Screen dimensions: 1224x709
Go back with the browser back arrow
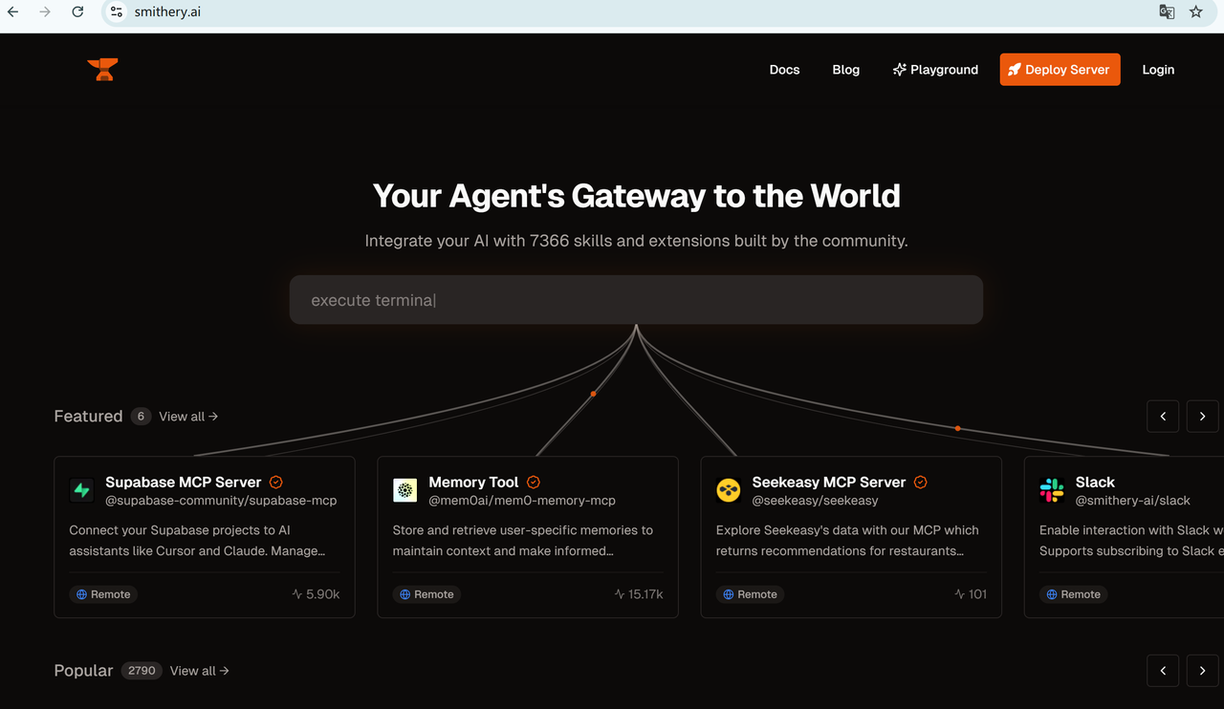pos(13,12)
